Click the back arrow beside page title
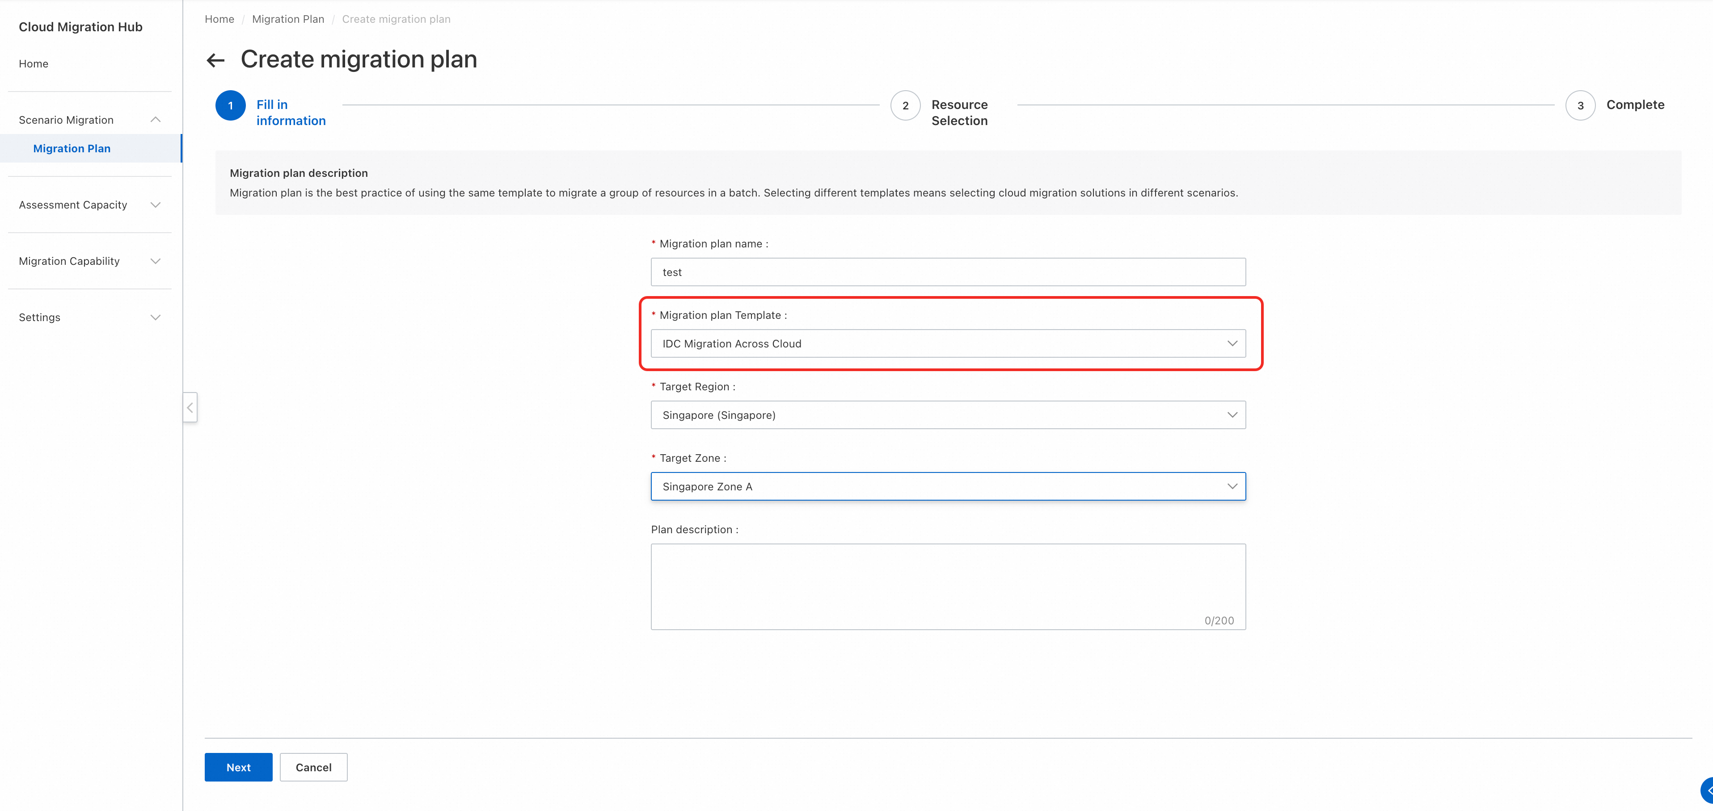The height and width of the screenshot is (811, 1713). (215, 60)
